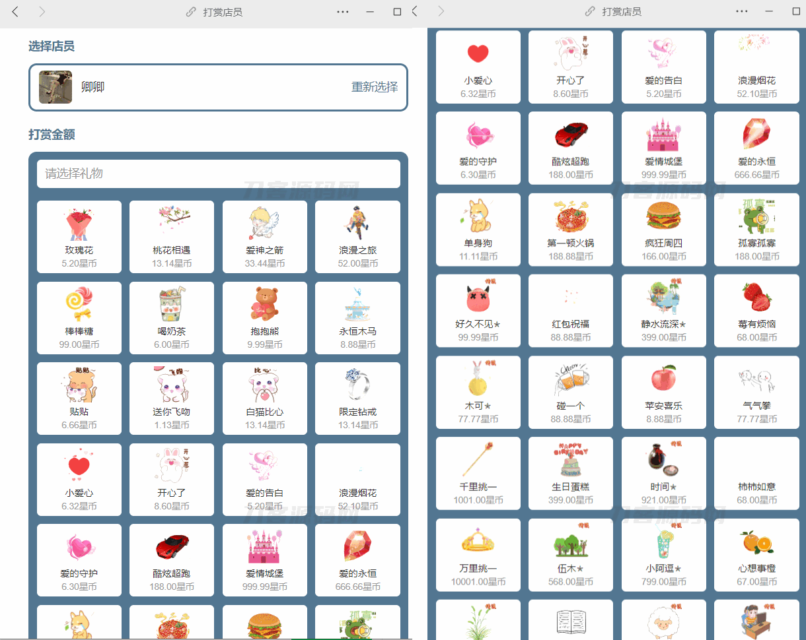
Task: Select the 莓有烦恼 strawberry gift
Action: point(756,310)
